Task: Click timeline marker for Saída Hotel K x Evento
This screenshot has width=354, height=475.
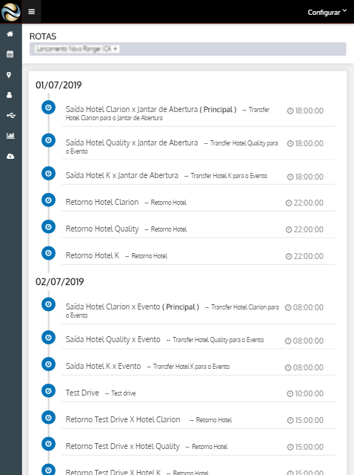Action: [x=48, y=364]
